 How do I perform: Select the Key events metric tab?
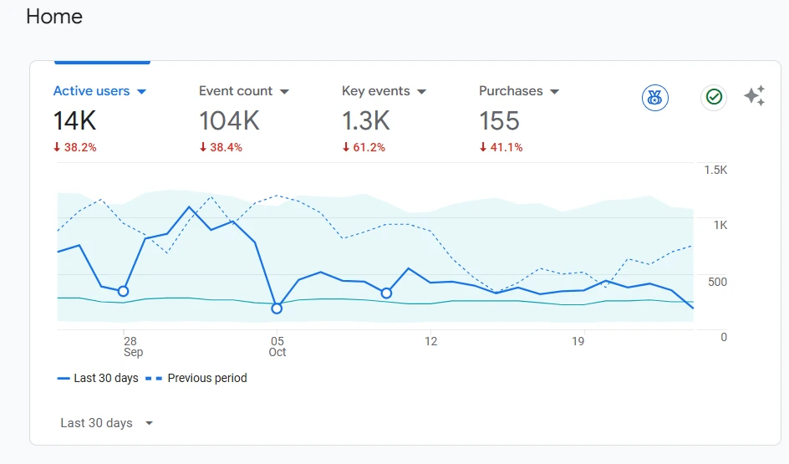(x=375, y=91)
